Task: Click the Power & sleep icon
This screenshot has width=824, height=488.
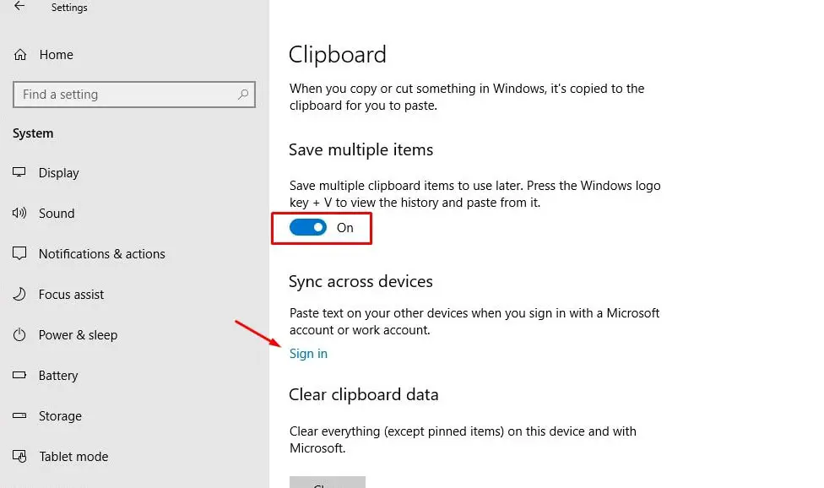Action: click(x=20, y=335)
